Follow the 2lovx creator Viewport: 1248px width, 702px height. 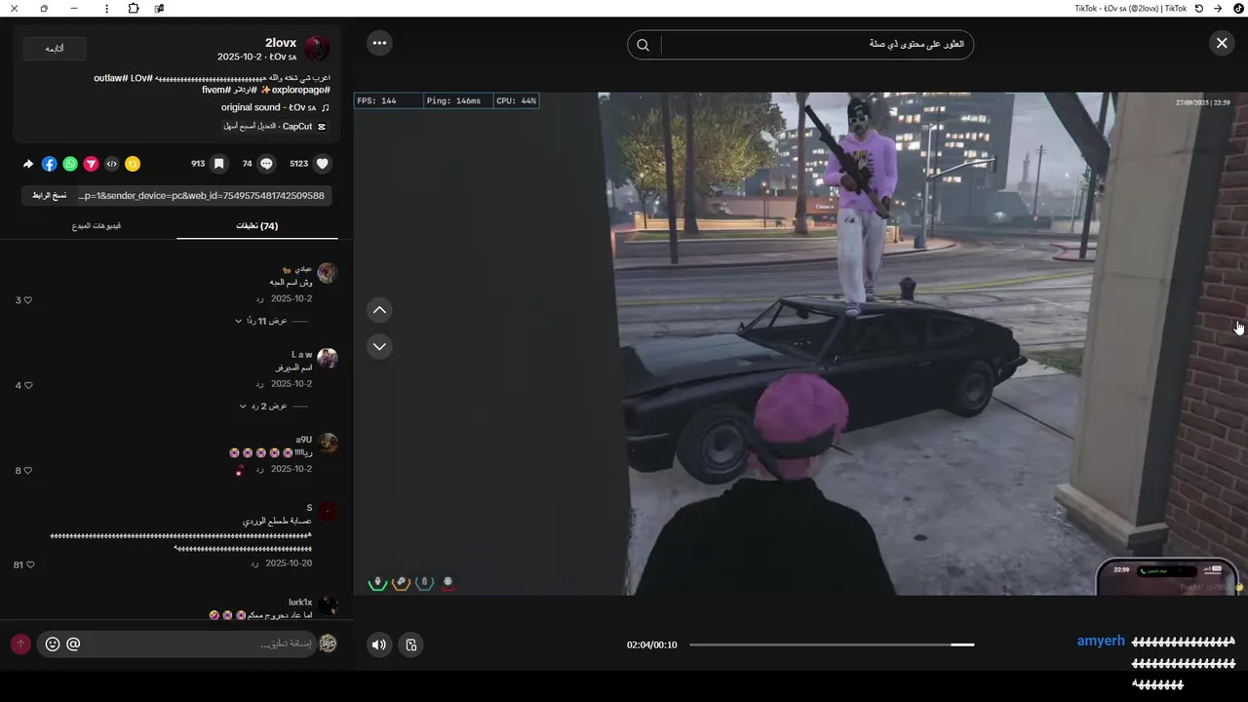tap(55, 49)
